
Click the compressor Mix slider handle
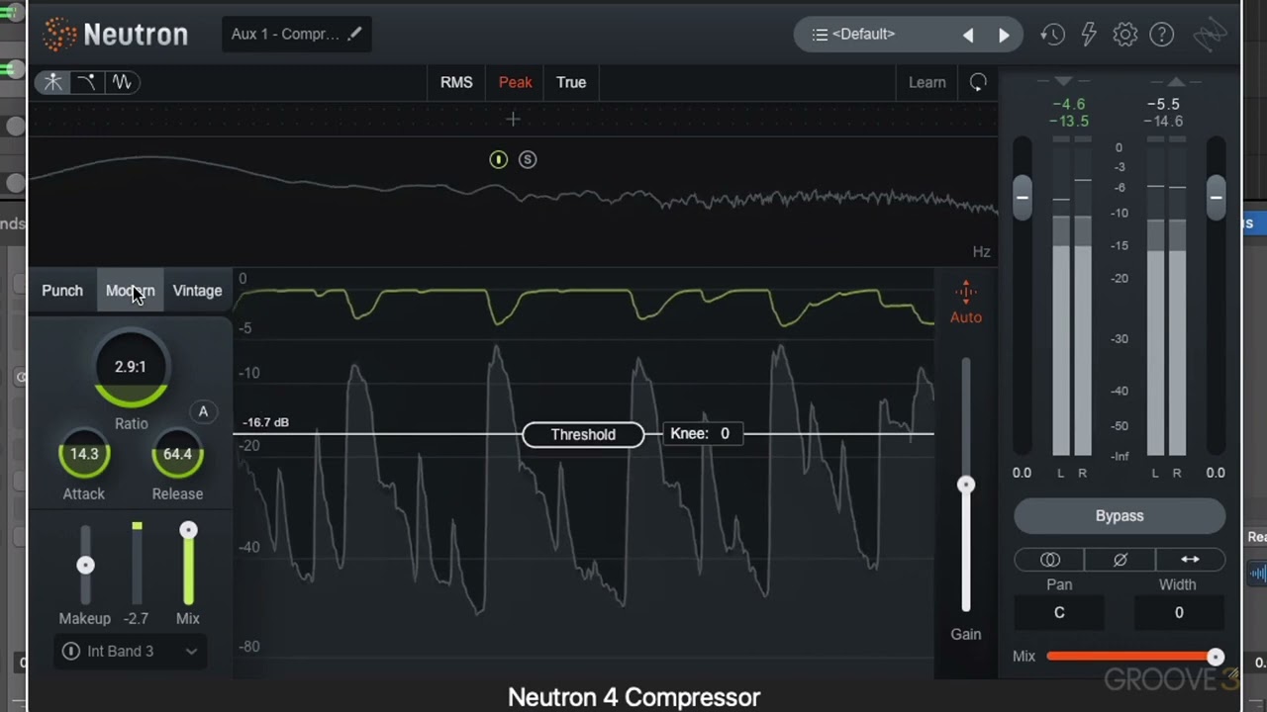188,531
